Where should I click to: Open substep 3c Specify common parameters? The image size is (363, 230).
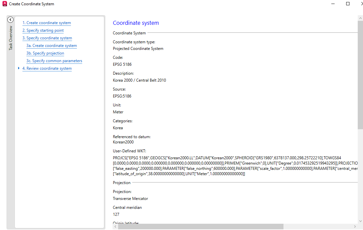point(54,61)
